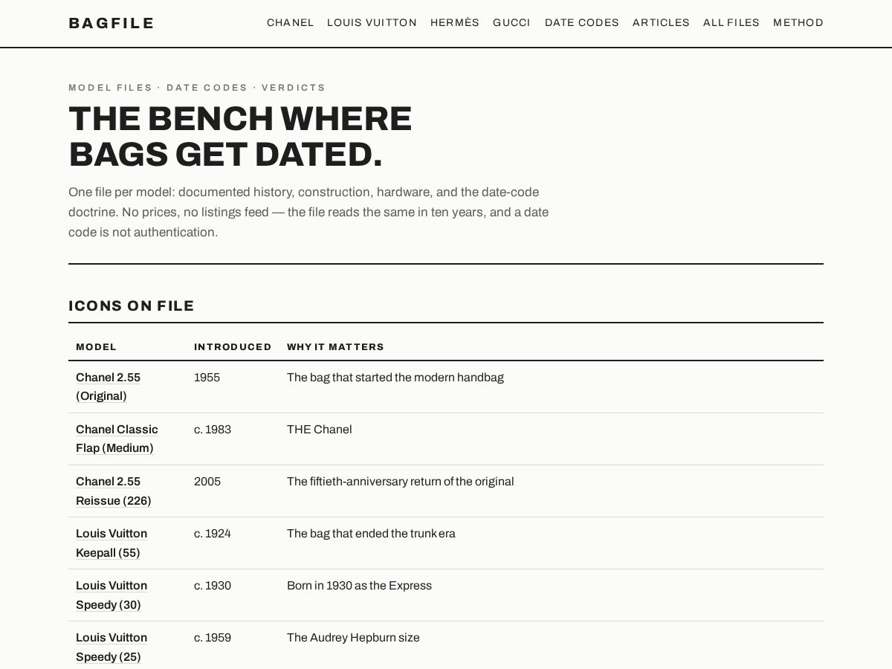Click the "THE Chanel" description
The height and width of the screenshot is (669, 892).
pos(320,430)
